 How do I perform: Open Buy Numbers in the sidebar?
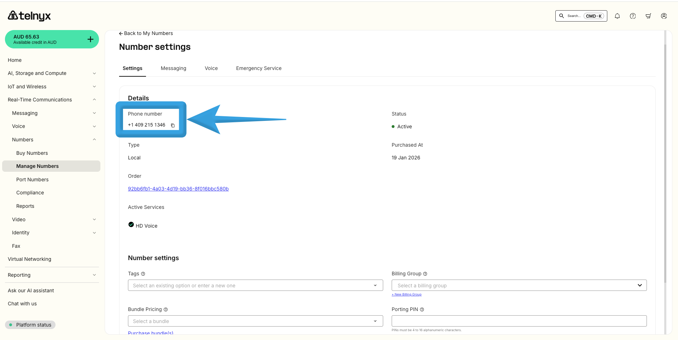(x=32, y=153)
